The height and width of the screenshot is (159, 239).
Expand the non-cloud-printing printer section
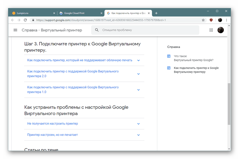point(138,60)
